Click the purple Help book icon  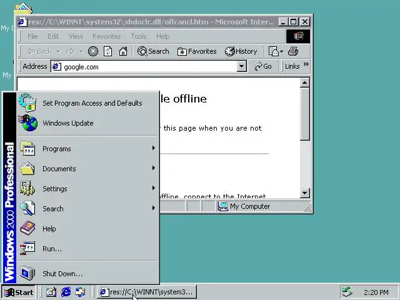(27, 228)
